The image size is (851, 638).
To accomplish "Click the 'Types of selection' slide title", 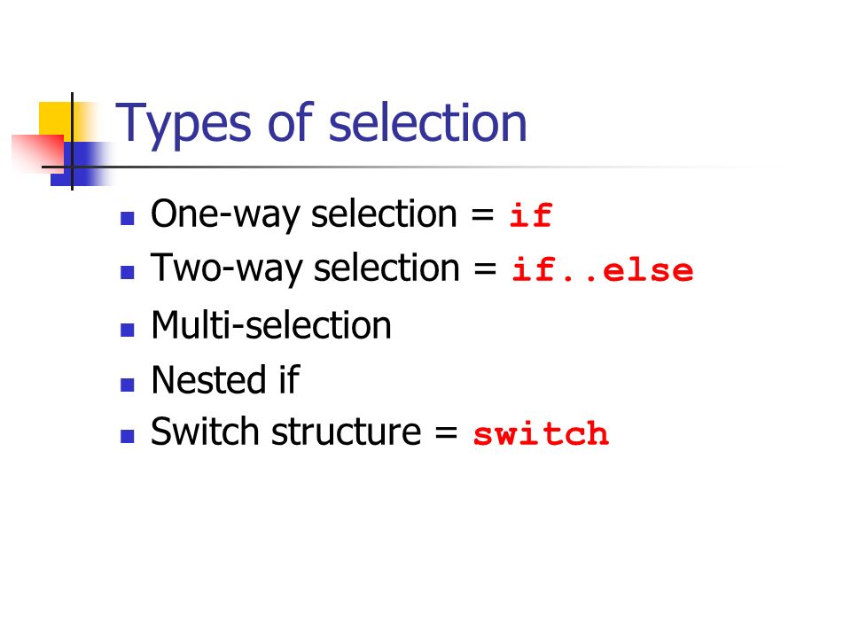I will pos(321,124).
